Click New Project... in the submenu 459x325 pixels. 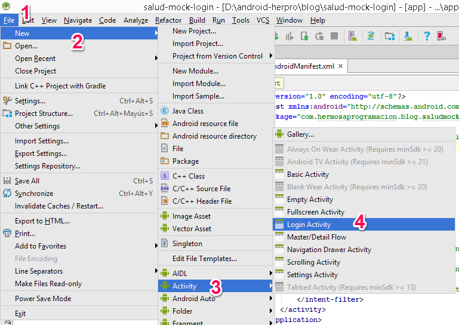pos(216,31)
